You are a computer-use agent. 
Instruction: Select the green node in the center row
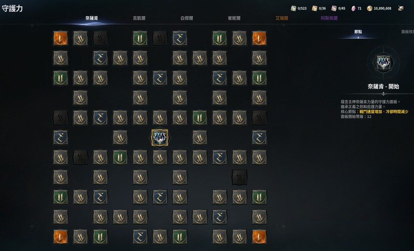[200, 118]
